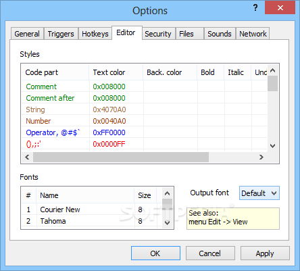300x271 pixels.
Task: Open the Hotkeys tab
Action: point(95,34)
